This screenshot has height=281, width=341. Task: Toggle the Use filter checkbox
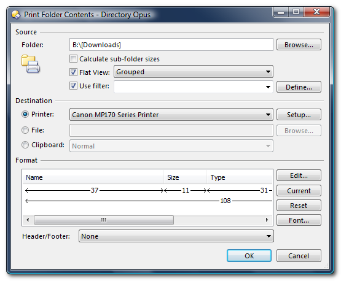tap(73, 86)
